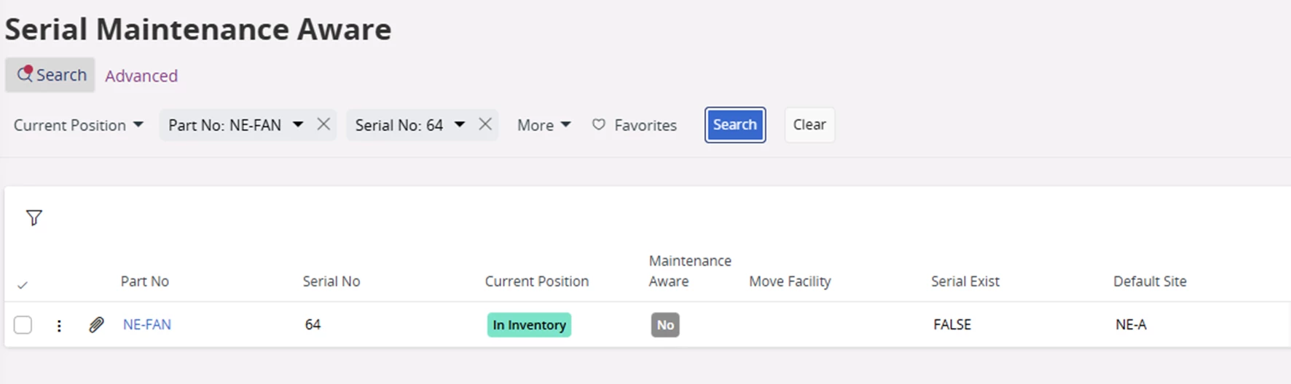Click the blue Search button
Viewport: 1291px width, 384px height.
pos(734,125)
